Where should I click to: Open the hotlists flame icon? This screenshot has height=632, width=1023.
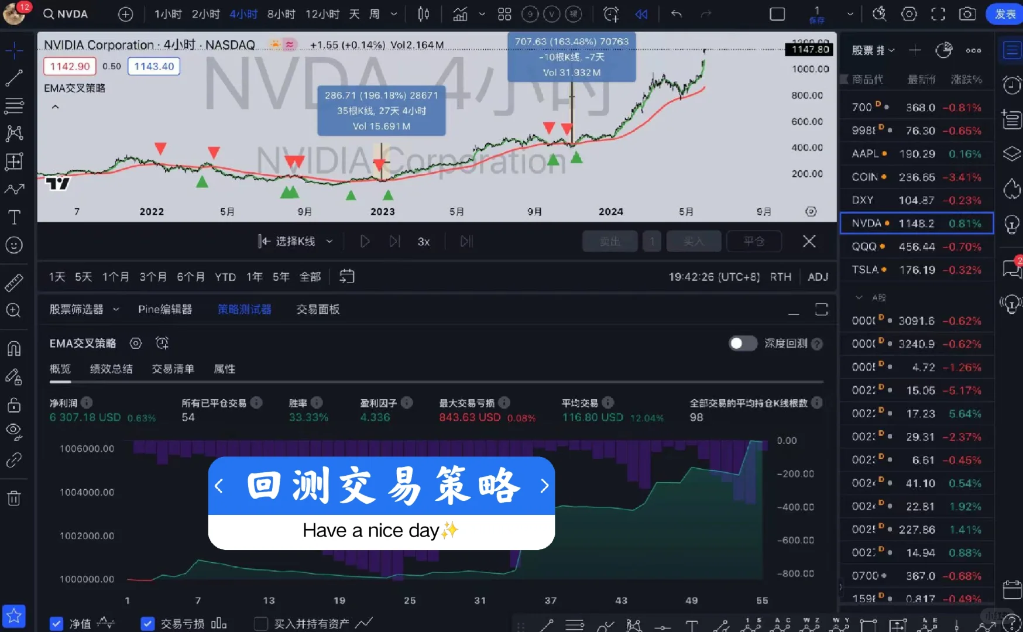tap(1012, 188)
